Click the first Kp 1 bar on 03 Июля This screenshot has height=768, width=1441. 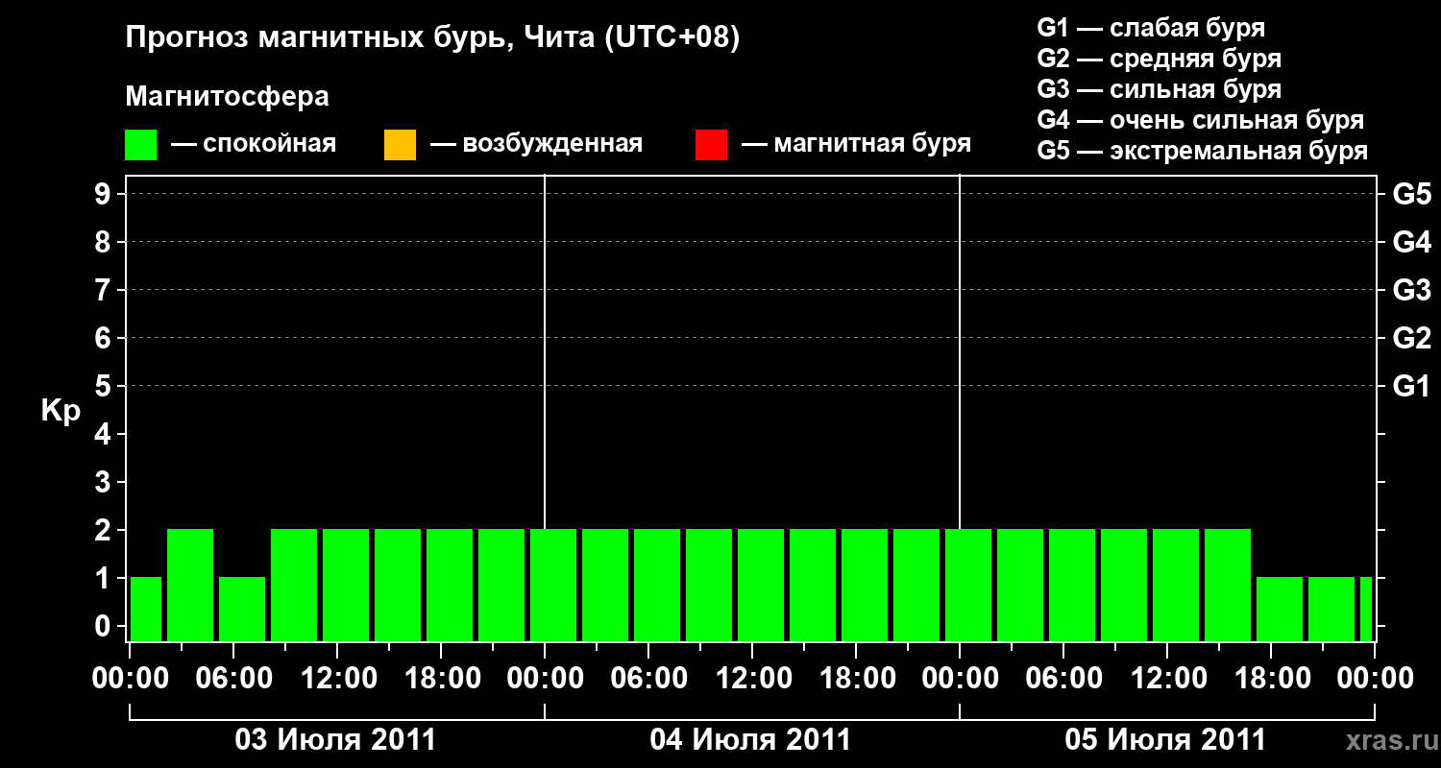pyautogui.click(x=146, y=609)
